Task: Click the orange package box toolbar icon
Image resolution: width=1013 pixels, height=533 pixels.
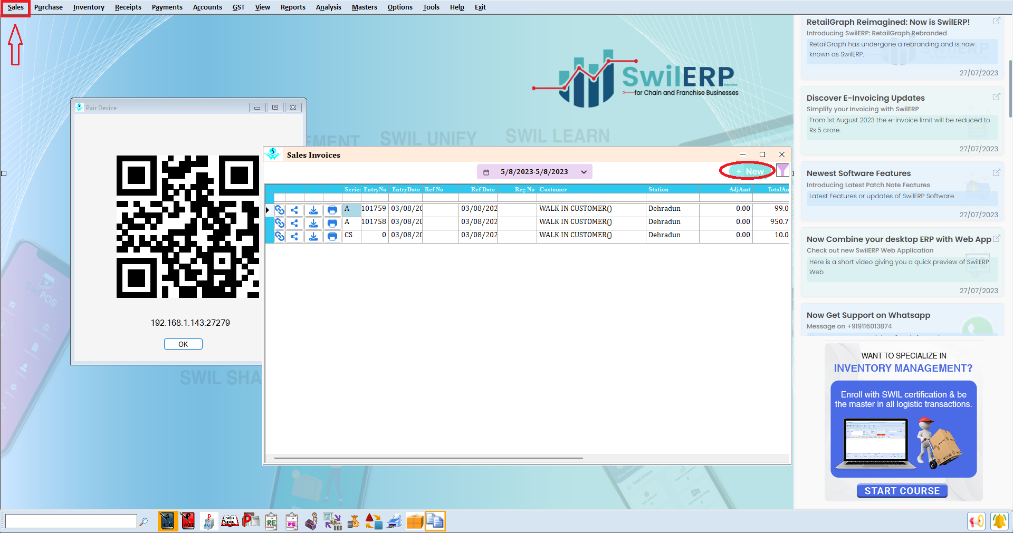Action: (x=415, y=521)
